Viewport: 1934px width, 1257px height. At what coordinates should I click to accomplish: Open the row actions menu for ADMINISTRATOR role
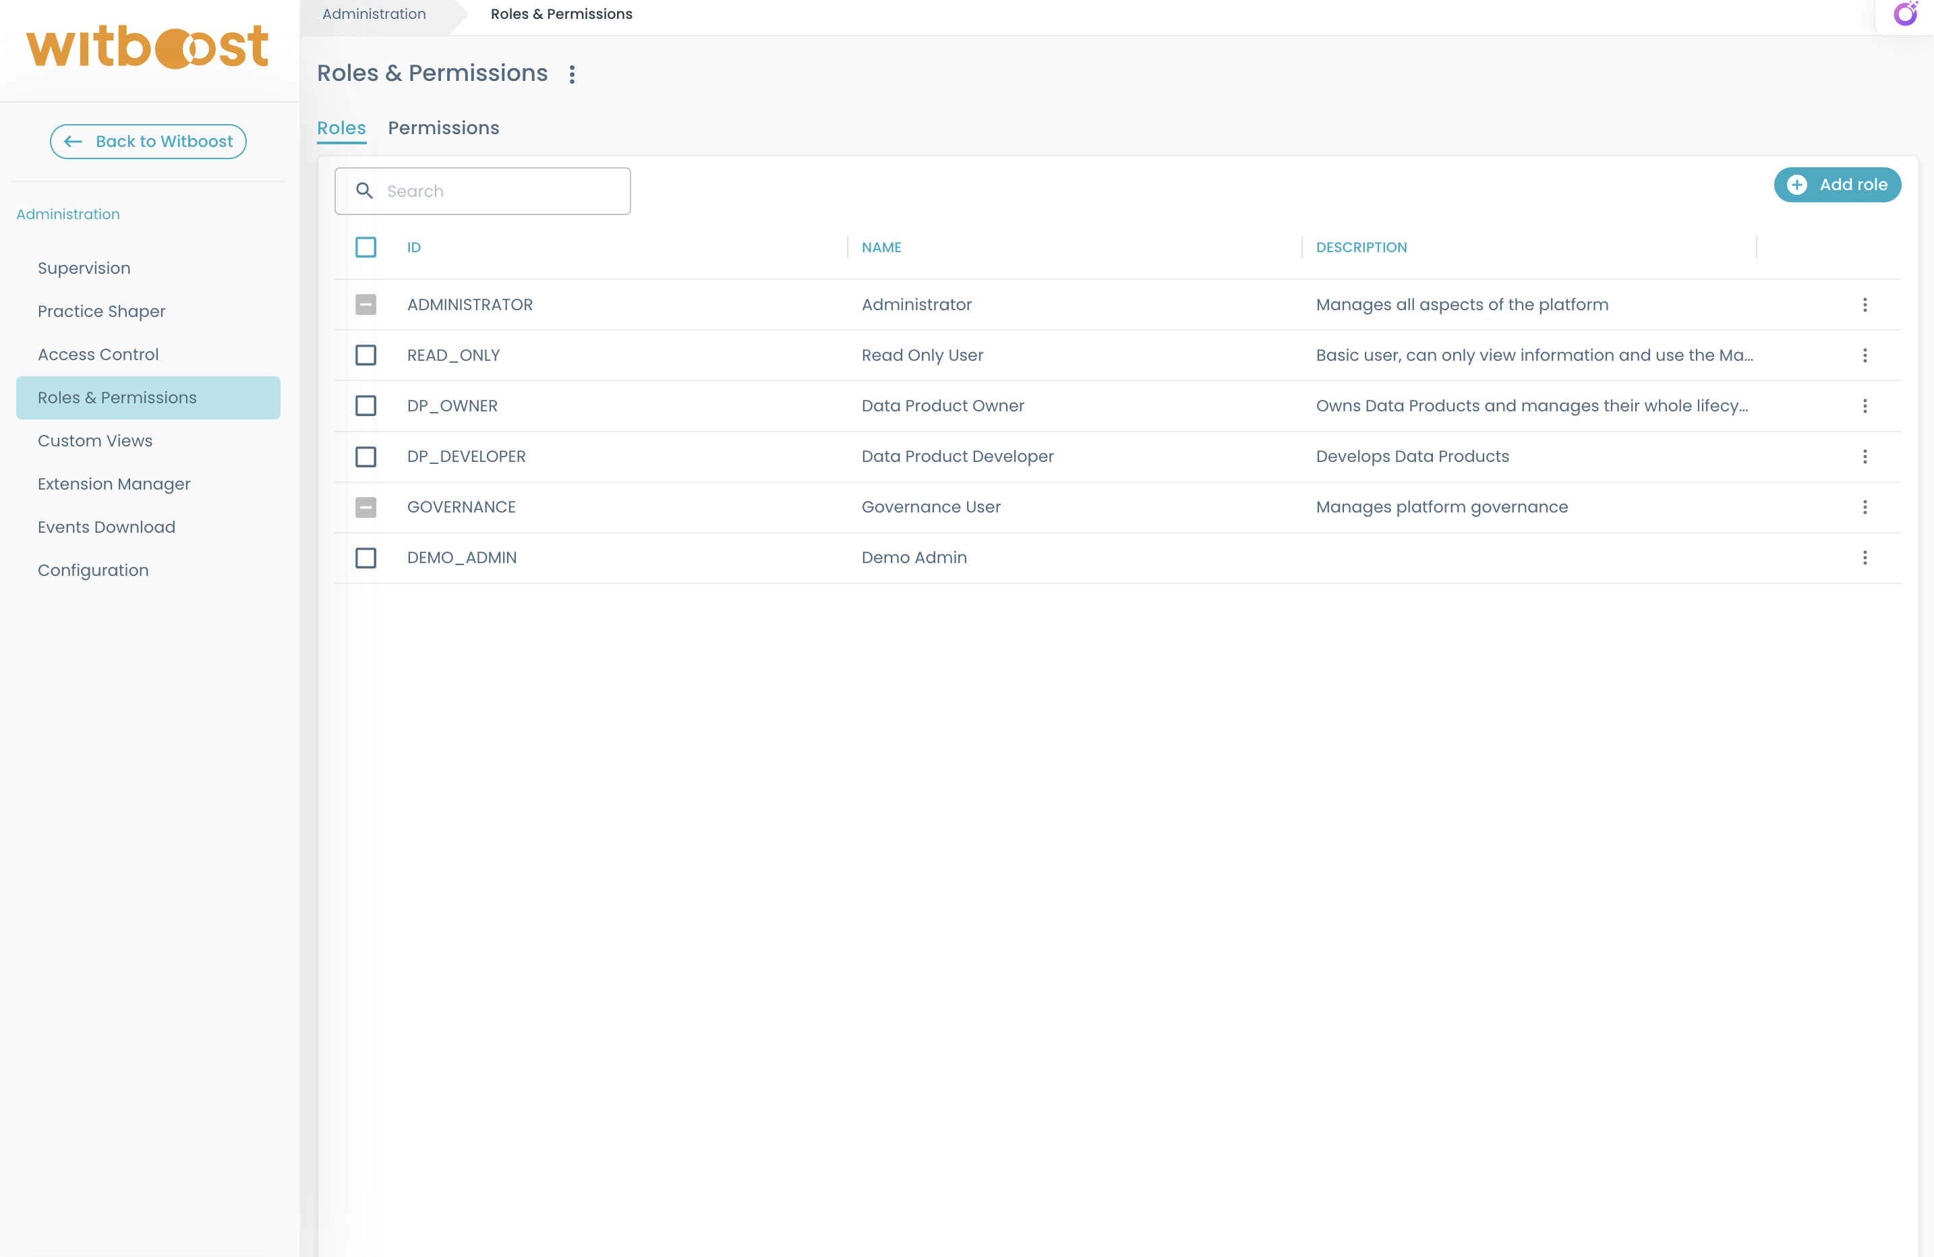pyautogui.click(x=1865, y=305)
